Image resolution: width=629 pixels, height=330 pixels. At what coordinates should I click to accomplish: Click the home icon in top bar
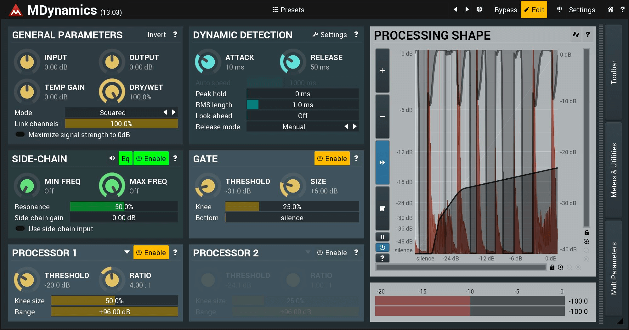pos(610,9)
